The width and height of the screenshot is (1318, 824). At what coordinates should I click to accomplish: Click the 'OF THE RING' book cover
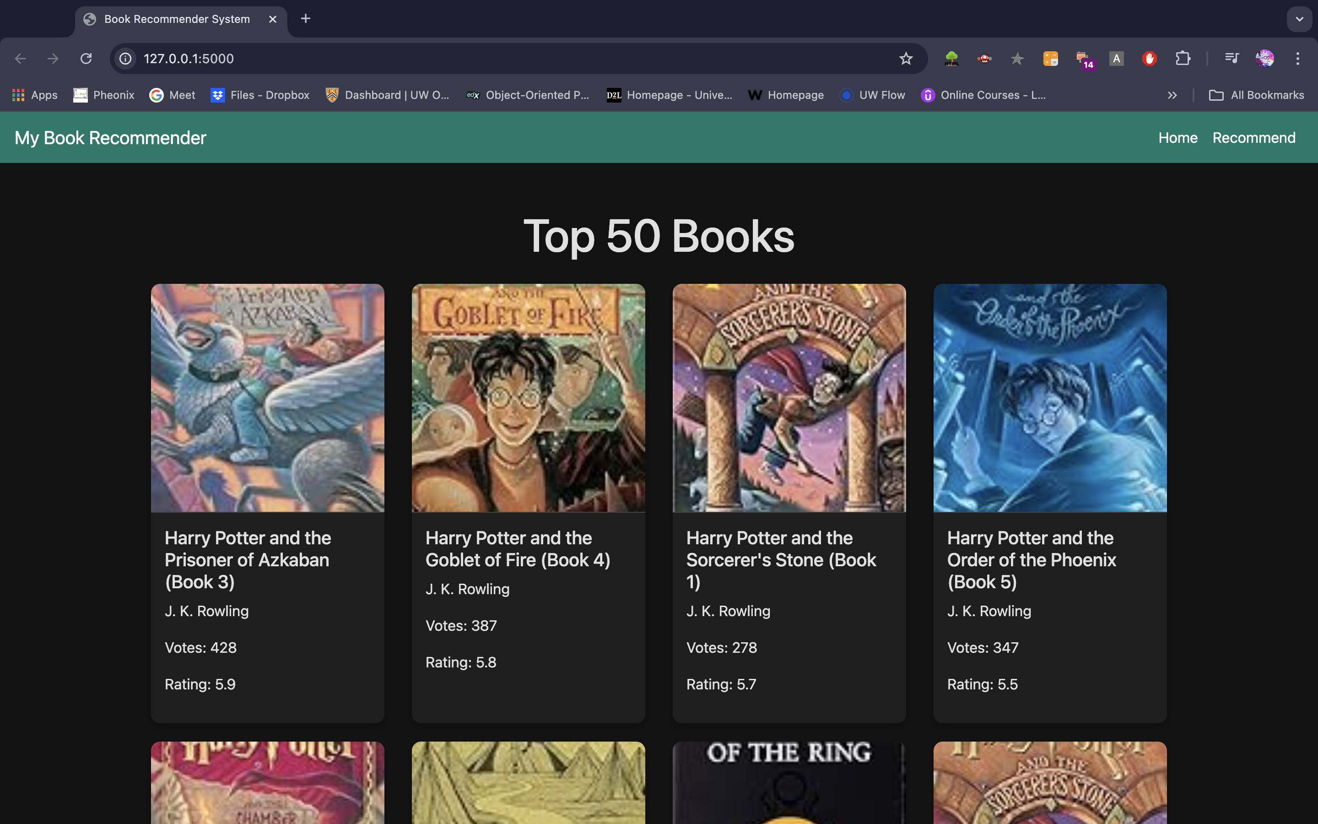tap(789, 783)
